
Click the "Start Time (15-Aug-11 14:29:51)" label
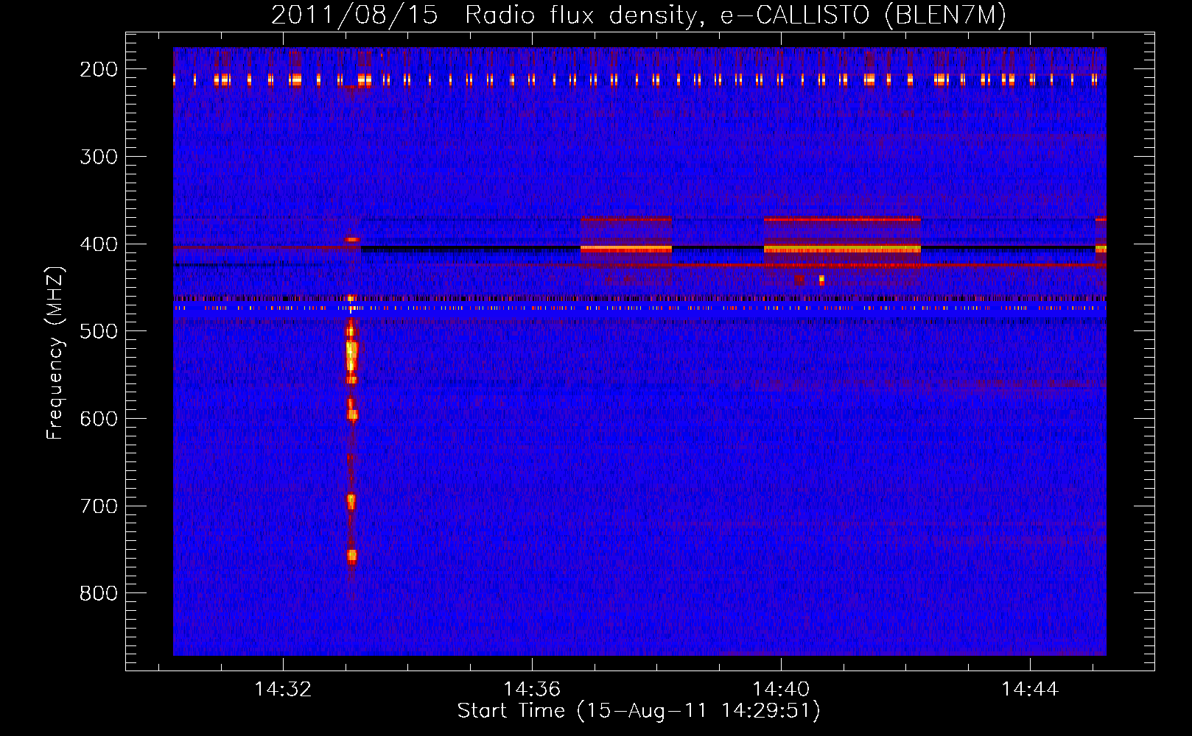(639, 711)
